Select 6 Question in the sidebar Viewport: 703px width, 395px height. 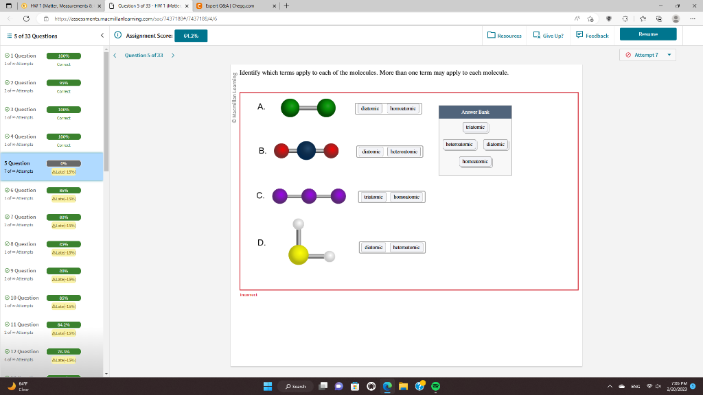tap(51, 194)
